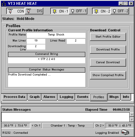Switch off light with OFF - 1
This screenshot has width=135, height=137.
coord(78,11)
